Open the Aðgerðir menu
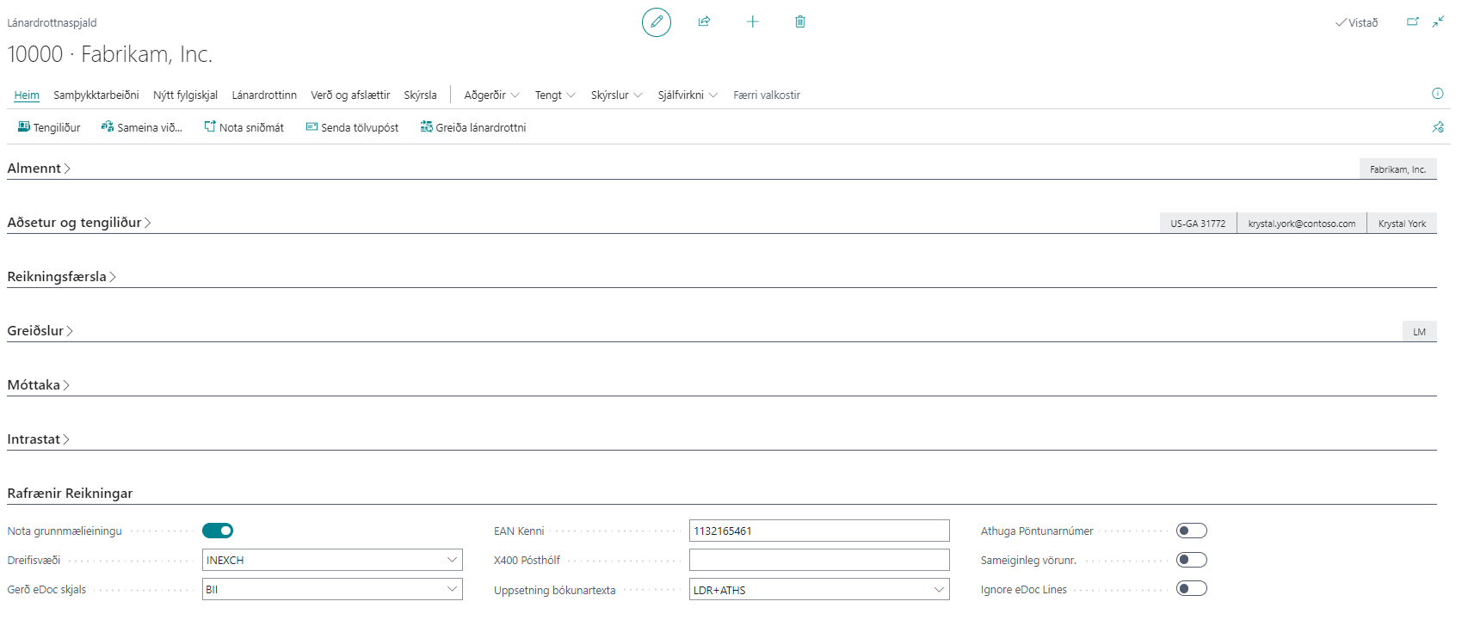The image size is (1468, 626). pyautogui.click(x=491, y=95)
